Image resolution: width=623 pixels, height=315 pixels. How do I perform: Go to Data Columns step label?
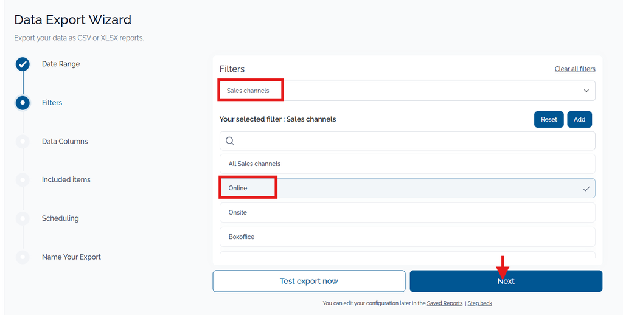coord(64,141)
